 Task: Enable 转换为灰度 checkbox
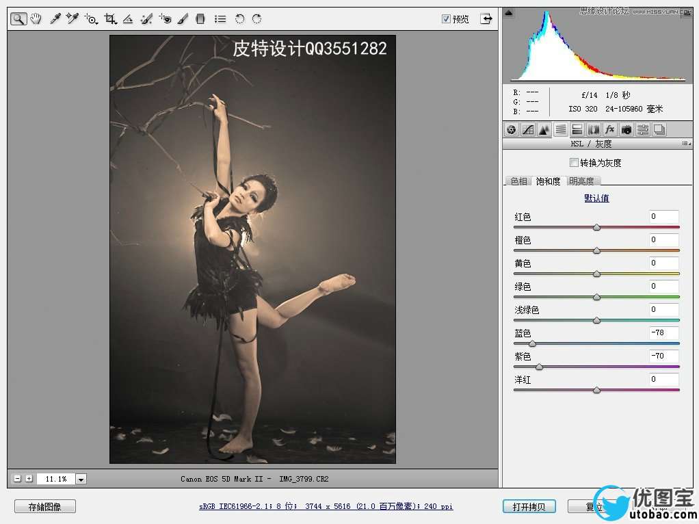click(574, 163)
